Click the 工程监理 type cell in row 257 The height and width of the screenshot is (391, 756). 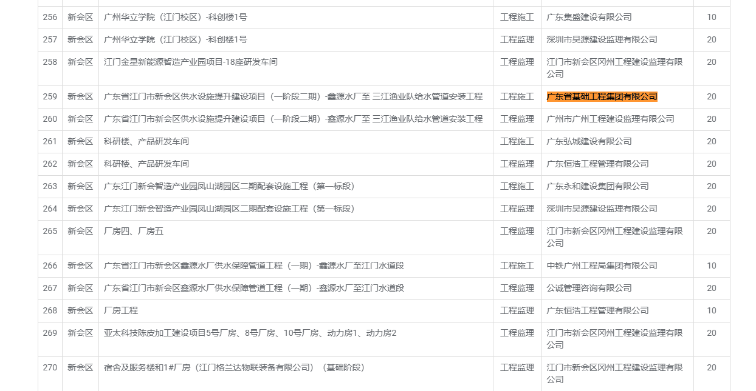click(x=517, y=39)
